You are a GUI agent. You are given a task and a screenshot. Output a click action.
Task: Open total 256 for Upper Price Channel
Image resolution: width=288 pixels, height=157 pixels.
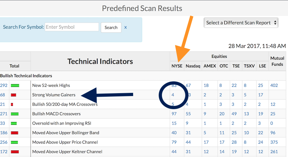tap(4, 142)
